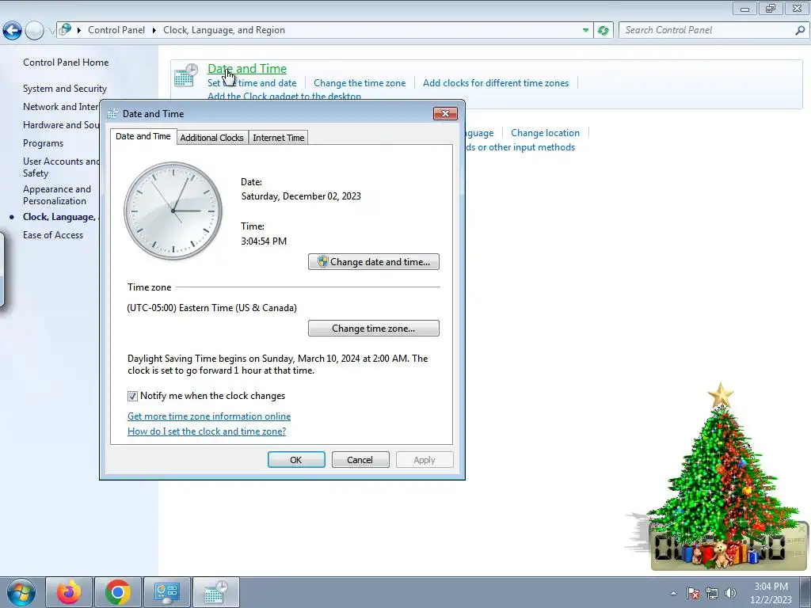Switch to Control Panel taskbar button
This screenshot has height=608, width=811.
tap(166, 592)
